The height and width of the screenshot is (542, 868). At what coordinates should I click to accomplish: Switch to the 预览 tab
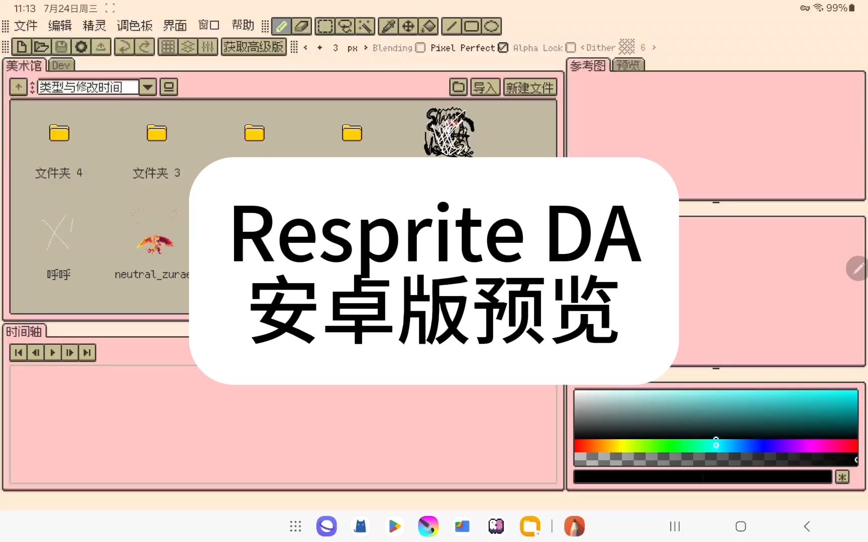click(628, 65)
